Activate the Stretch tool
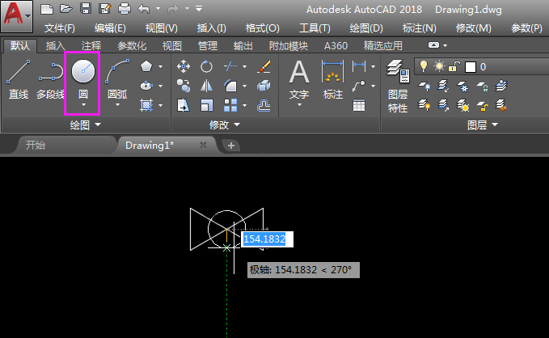This screenshot has height=338, width=549. 184,105
